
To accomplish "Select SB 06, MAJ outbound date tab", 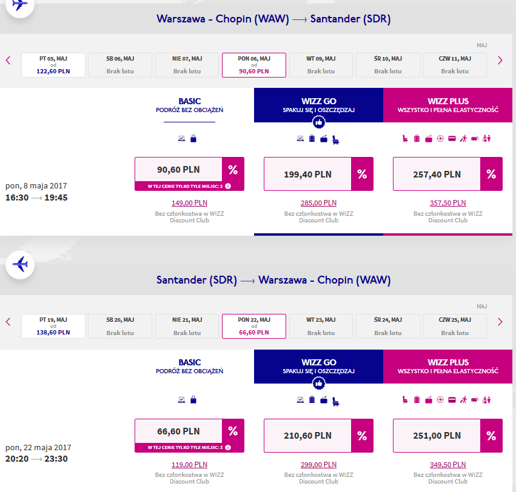I will pyautogui.click(x=120, y=65).
